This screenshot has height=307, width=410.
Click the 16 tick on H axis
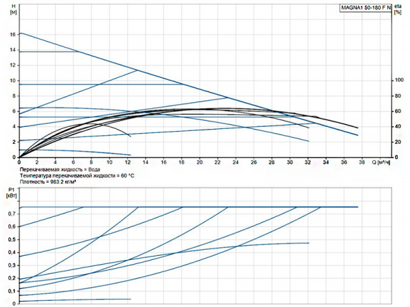coord(12,34)
